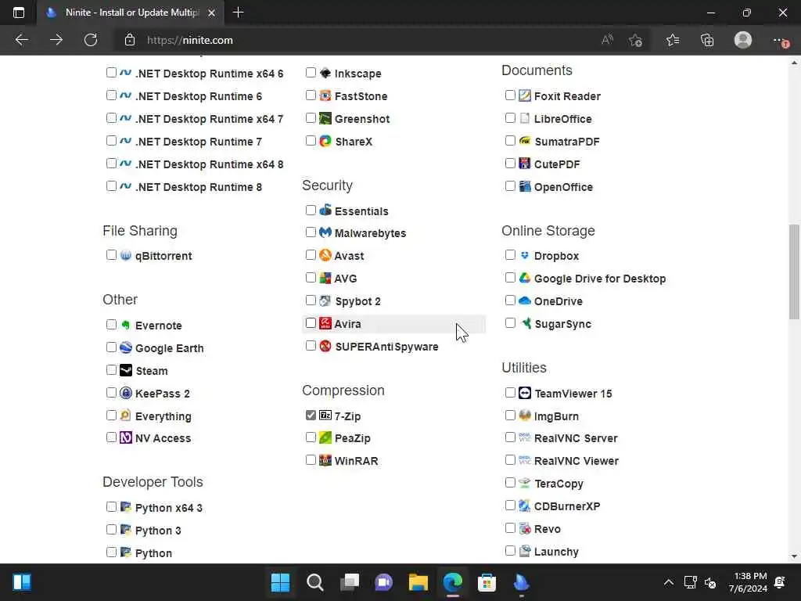This screenshot has height=601, width=801.
Task: Click the Malwarebytes app icon
Action: pyautogui.click(x=325, y=232)
